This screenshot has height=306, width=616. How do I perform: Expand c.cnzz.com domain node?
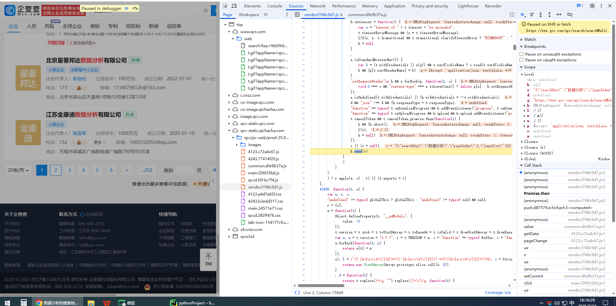(229, 95)
